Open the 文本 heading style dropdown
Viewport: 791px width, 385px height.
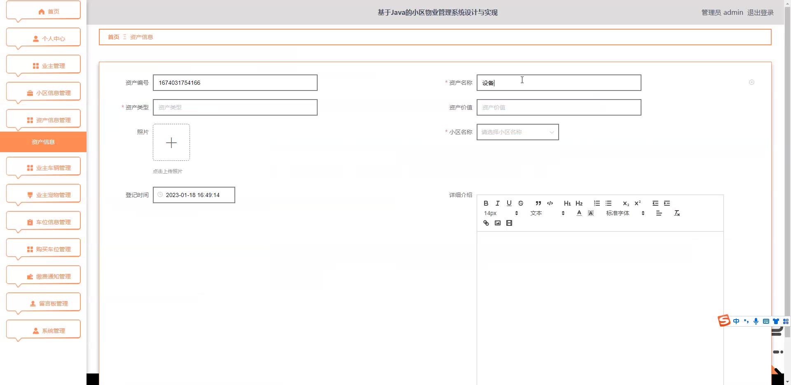[548, 213]
